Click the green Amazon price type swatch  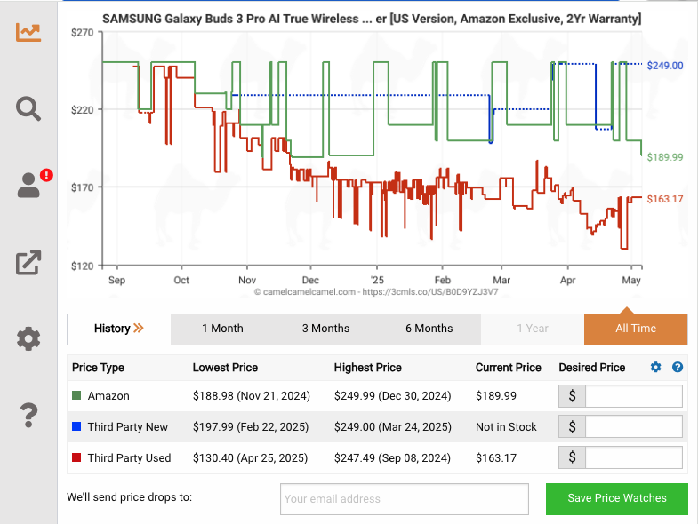click(x=77, y=396)
